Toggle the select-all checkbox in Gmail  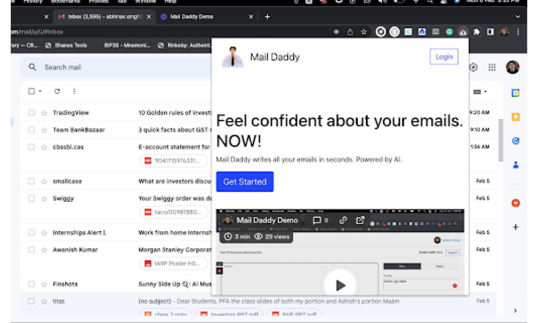coord(31,92)
